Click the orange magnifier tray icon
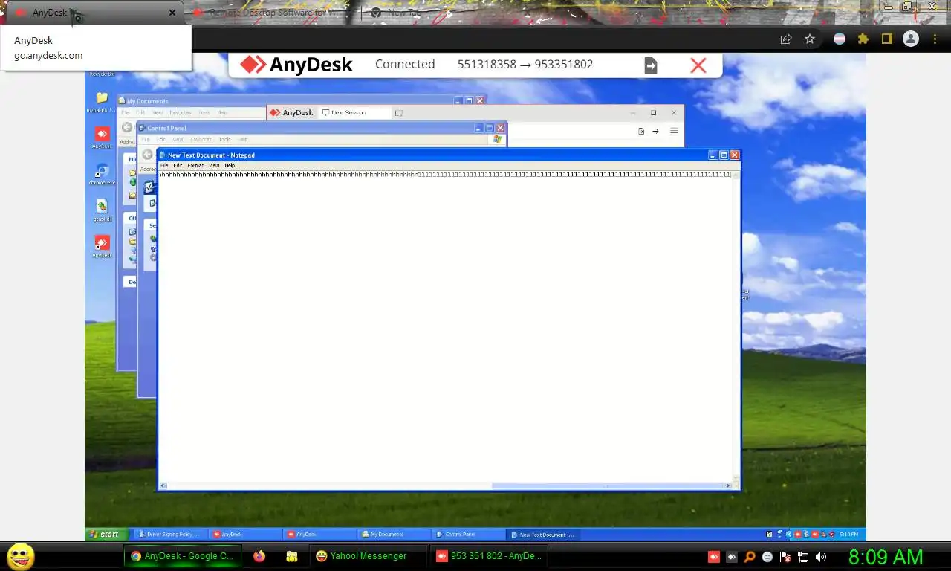 (x=750, y=556)
